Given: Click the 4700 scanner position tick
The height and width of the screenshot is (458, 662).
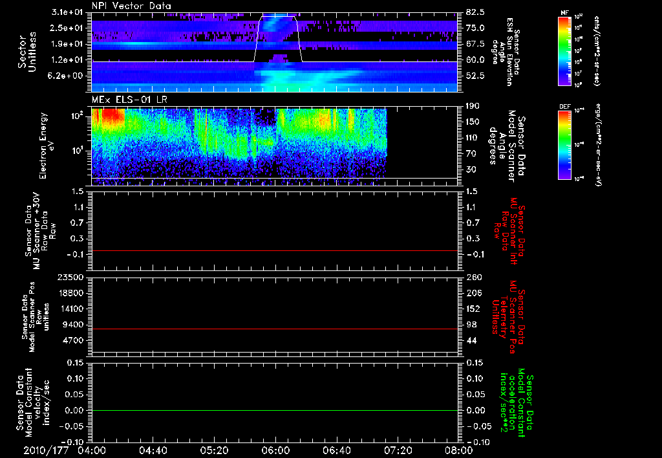Looking at the screenshot, I should click(72, 340).
